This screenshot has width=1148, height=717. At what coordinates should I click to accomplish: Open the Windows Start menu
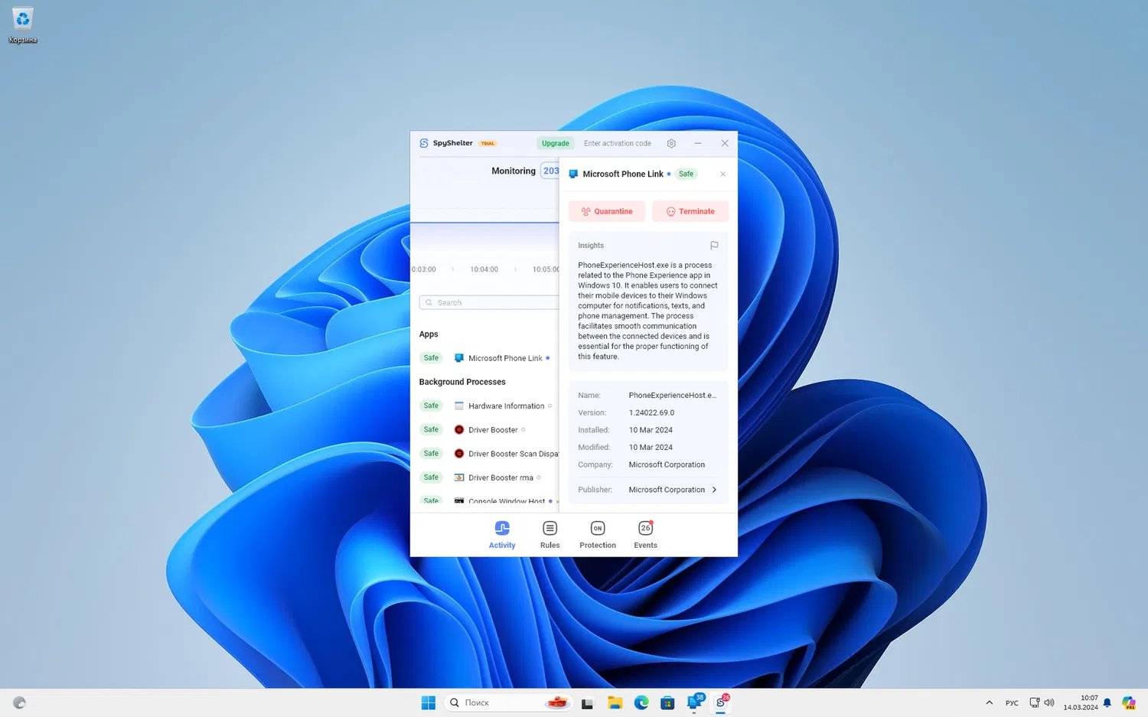tap(429, 702)
